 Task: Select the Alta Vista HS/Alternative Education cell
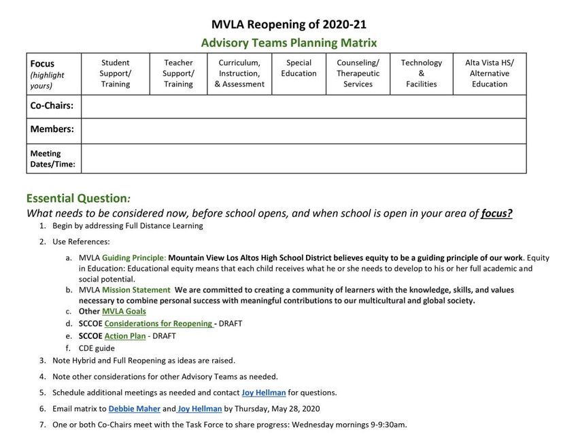(x=489, y=73)
